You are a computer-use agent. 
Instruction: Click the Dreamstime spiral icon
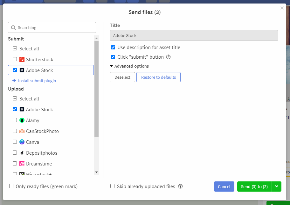point(22,164)
